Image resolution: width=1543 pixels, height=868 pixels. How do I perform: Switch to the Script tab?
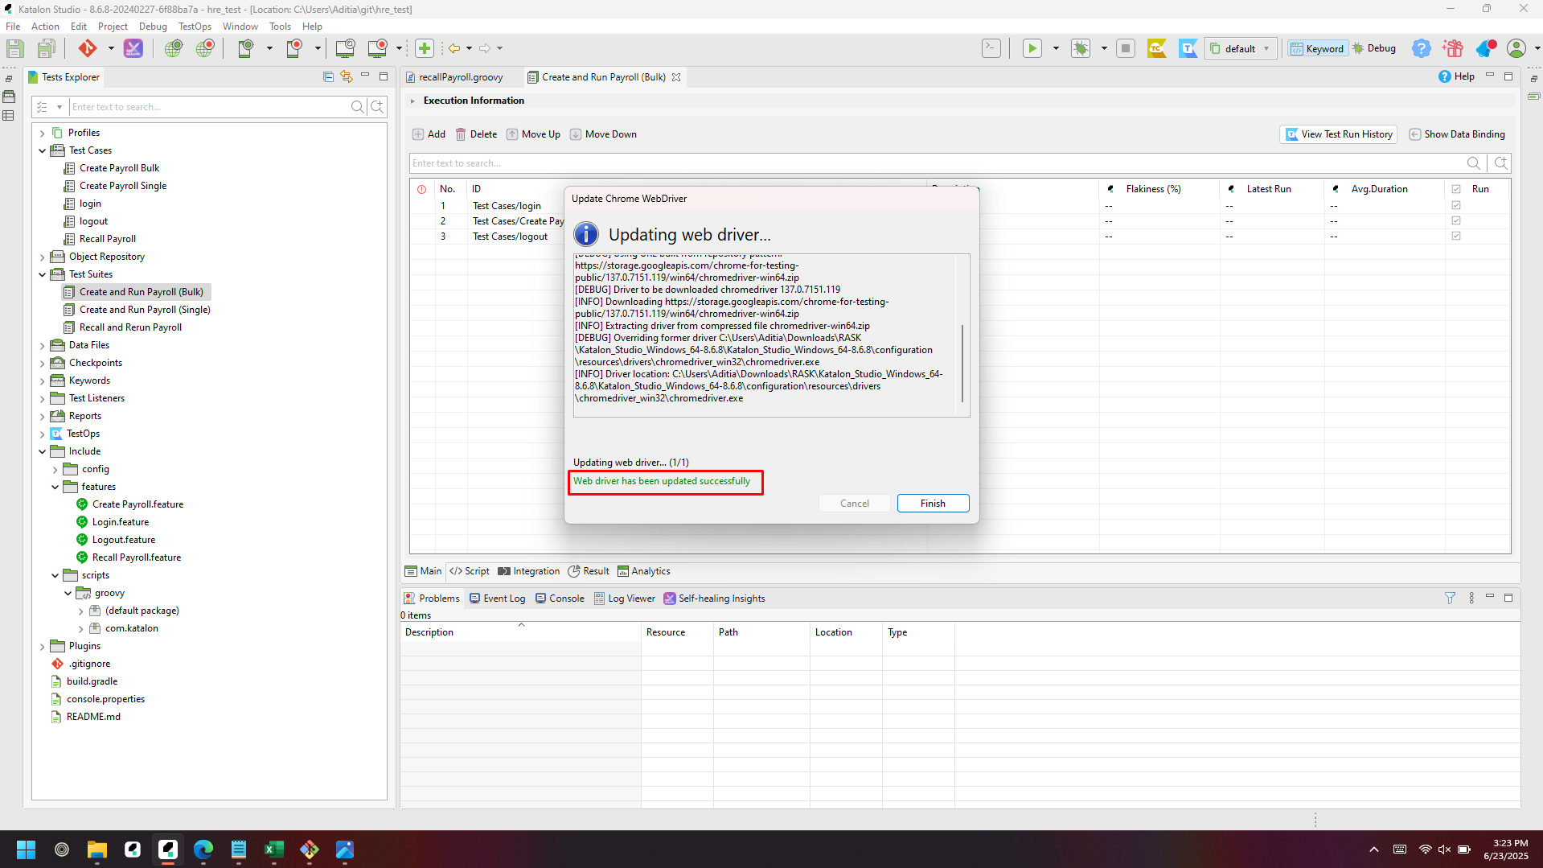470,571
